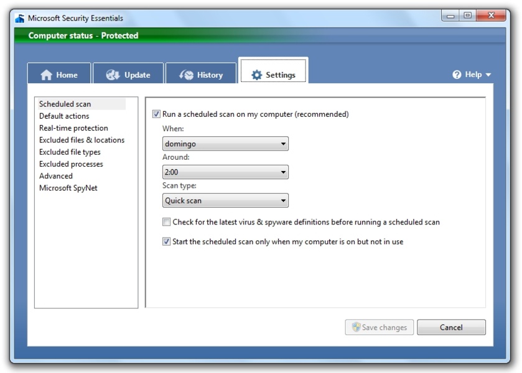This screenshot has width=522, height=373.
Task: Click the Computer status - Protected banner text
Action: (x=83, y=35)
